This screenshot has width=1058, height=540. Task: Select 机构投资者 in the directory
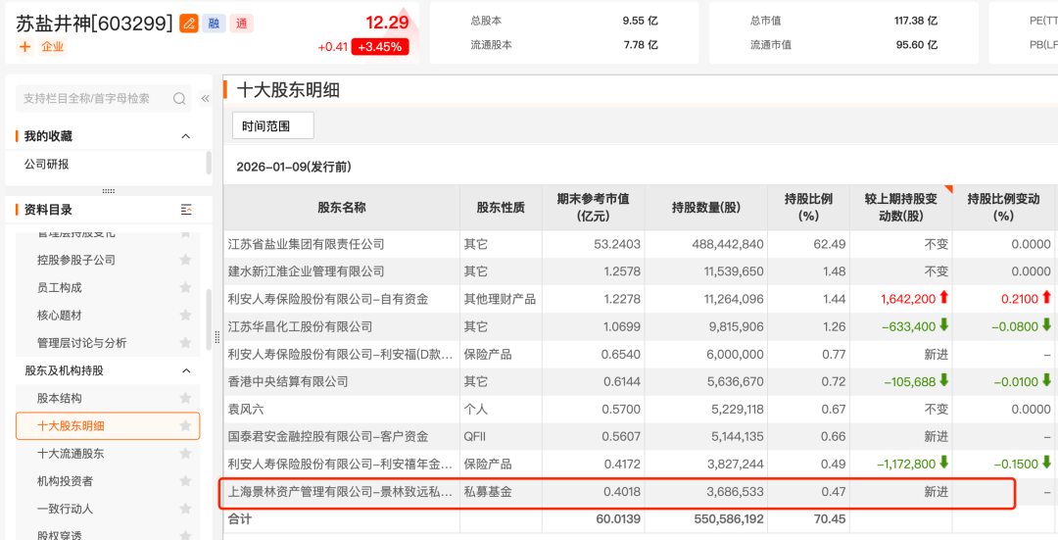click(x=65, y=481)
